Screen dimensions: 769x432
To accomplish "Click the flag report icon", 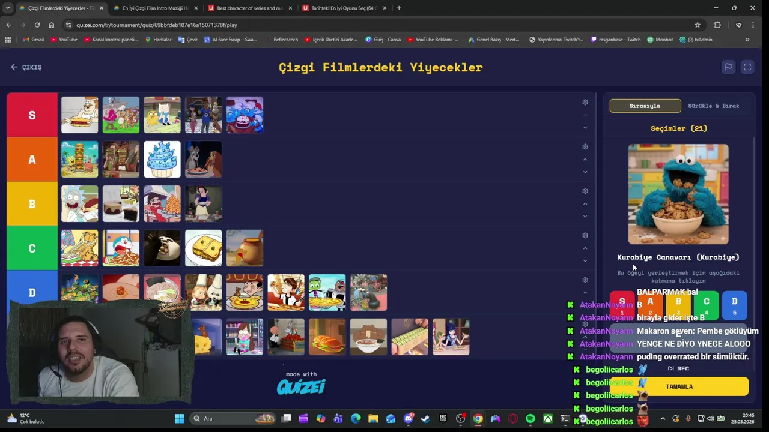I will (x=728, y=67).
